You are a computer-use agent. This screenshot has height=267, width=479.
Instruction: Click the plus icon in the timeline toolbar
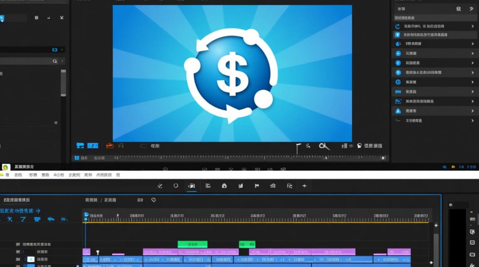coord(304,186)
